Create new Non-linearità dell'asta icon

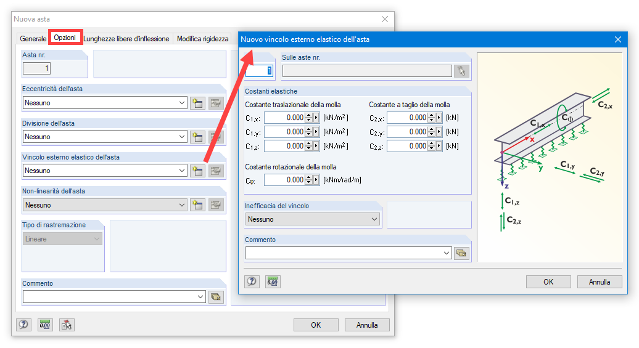click(197, 204)
